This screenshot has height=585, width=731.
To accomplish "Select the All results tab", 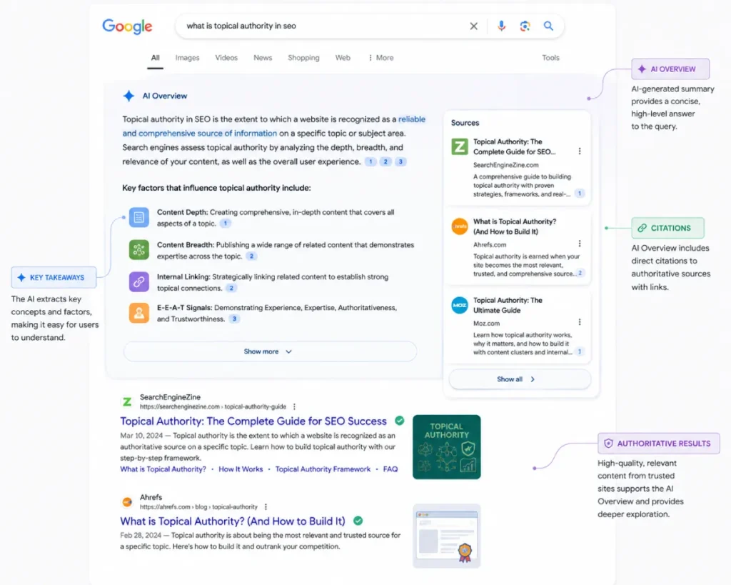I will pos(155,58).
